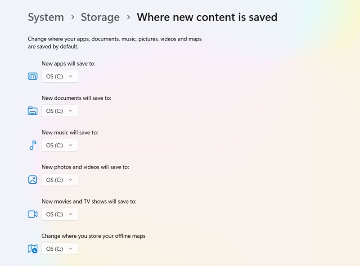
Task: Click the offline maps download icon
Action: [x=32, y=248]
